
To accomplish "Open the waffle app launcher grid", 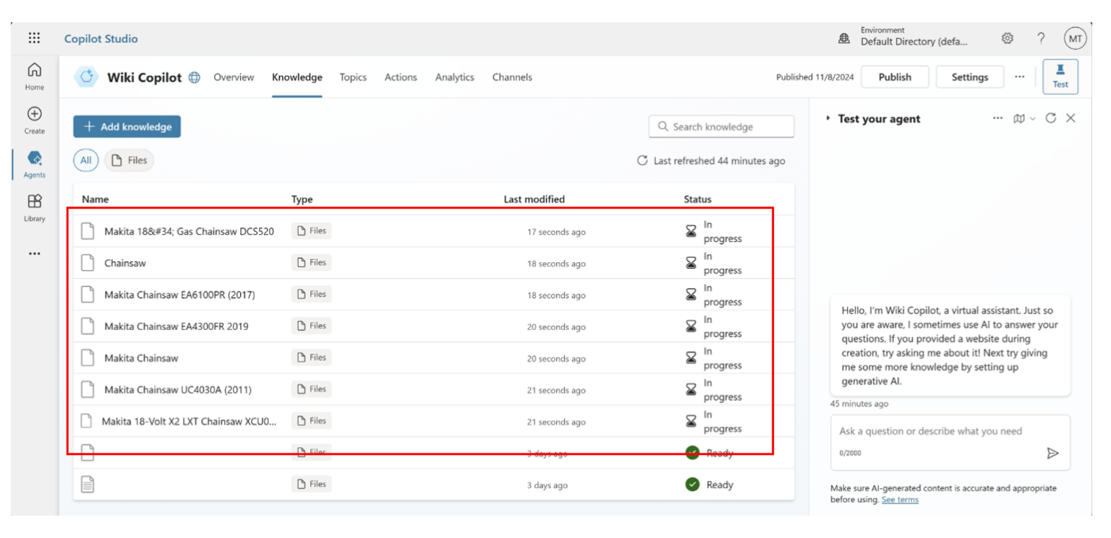I will (34, 38).
